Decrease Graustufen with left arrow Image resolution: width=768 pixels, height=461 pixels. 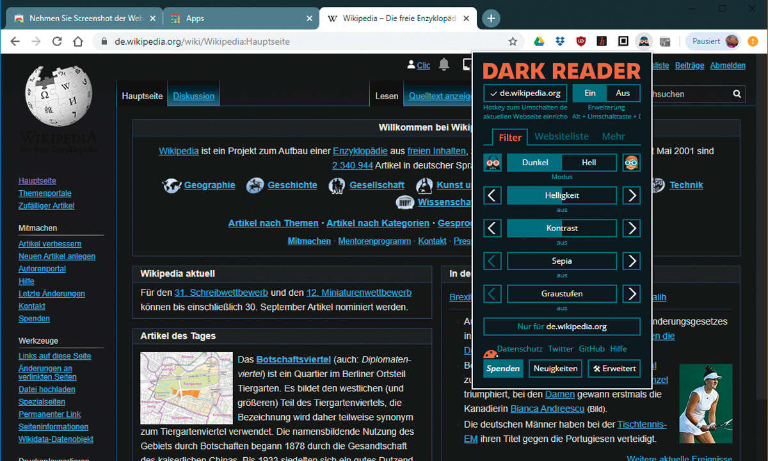coord(492,294)
